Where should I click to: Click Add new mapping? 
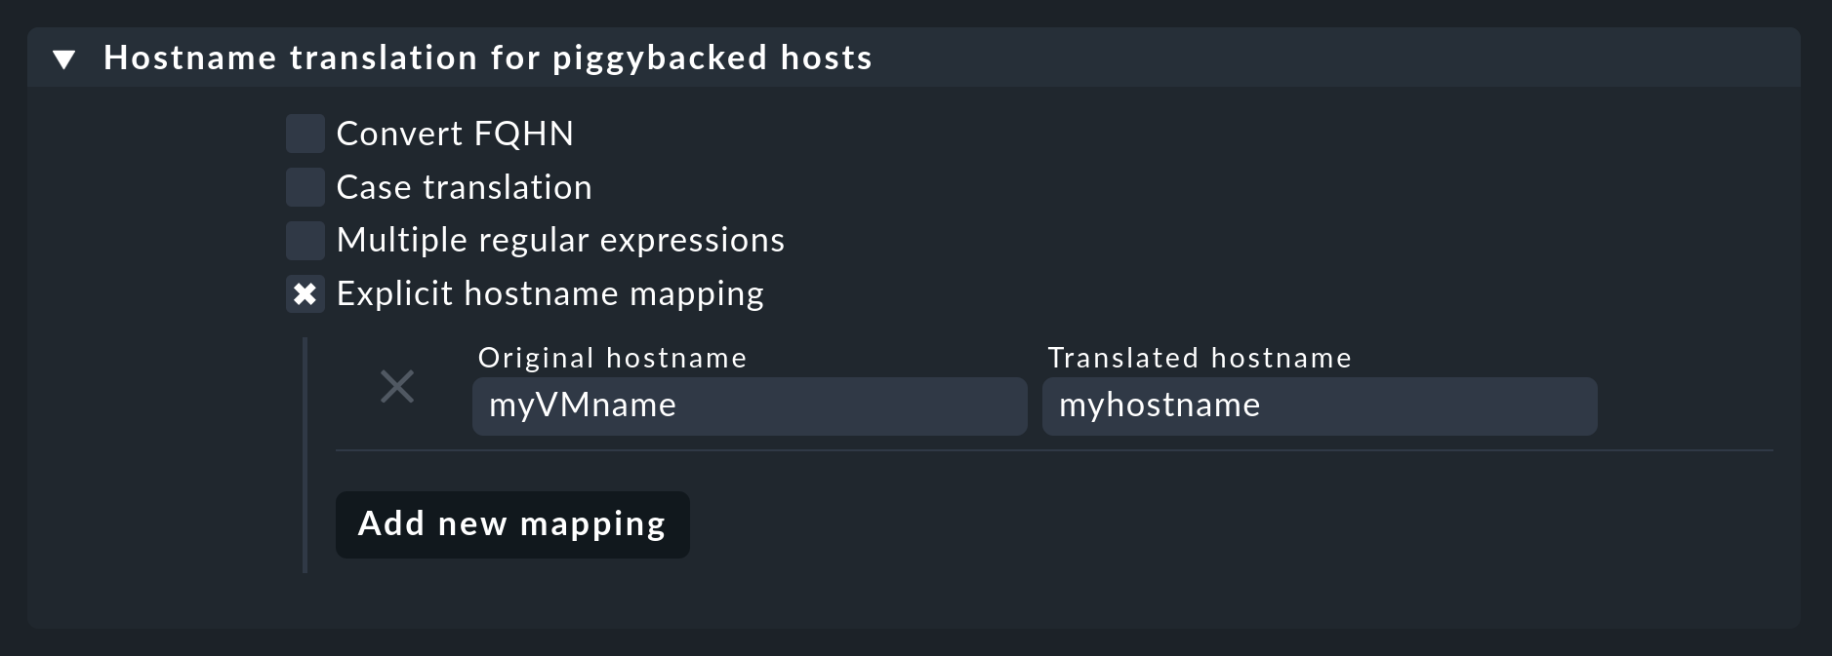tap(511, 524)
